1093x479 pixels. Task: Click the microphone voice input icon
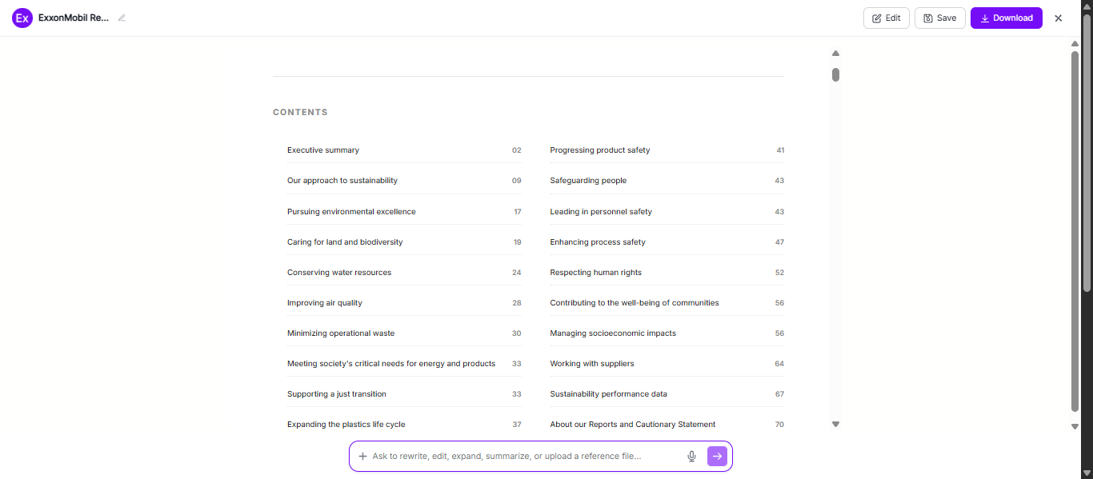(x=691, y=456)
